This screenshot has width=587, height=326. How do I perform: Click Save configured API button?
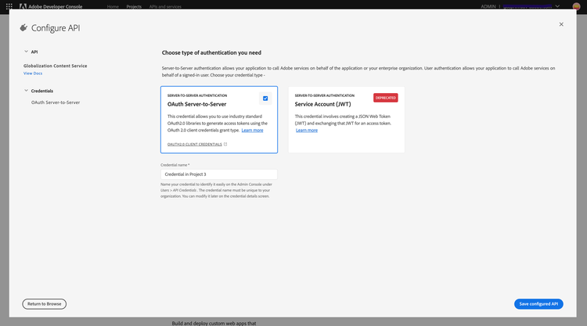[538, 304]
